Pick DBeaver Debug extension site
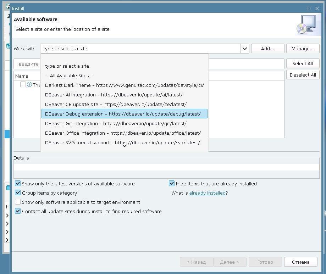Screen dimensions: 326x274 pyautogui.click(x=123, y=114)
